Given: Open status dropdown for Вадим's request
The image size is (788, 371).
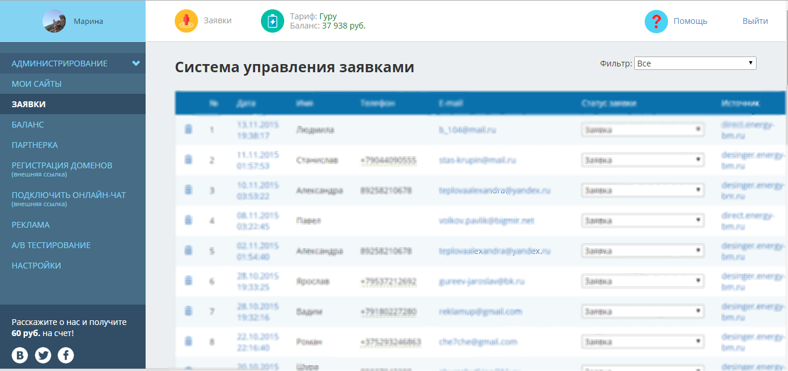Looking at the screenshot, I should pos(642,311).
